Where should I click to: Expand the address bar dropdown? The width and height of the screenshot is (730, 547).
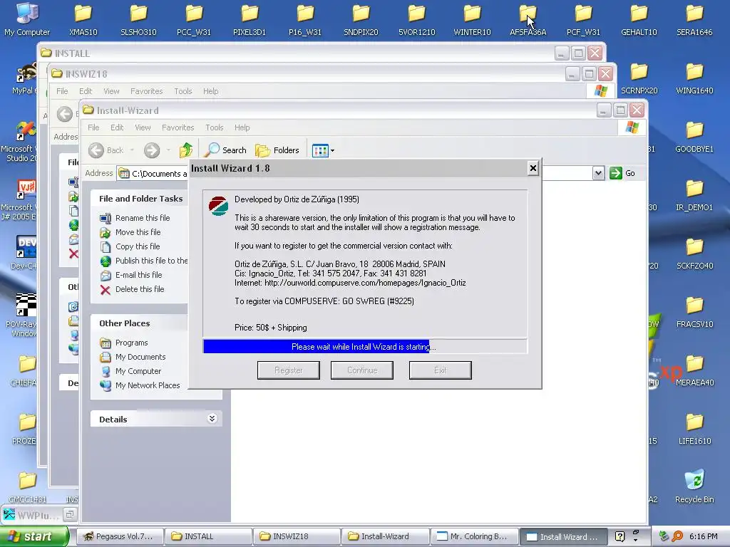pyautogui.click(x=598, y=174)
